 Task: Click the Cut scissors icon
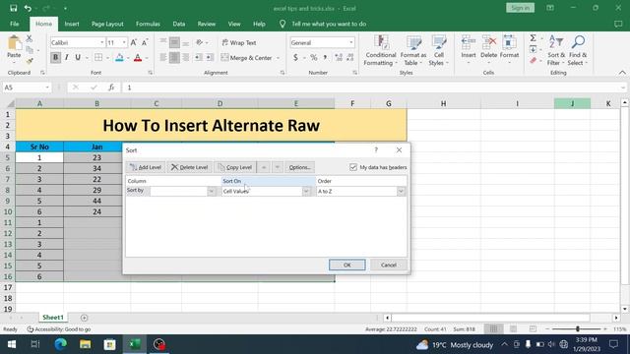(x=30, y=39)
